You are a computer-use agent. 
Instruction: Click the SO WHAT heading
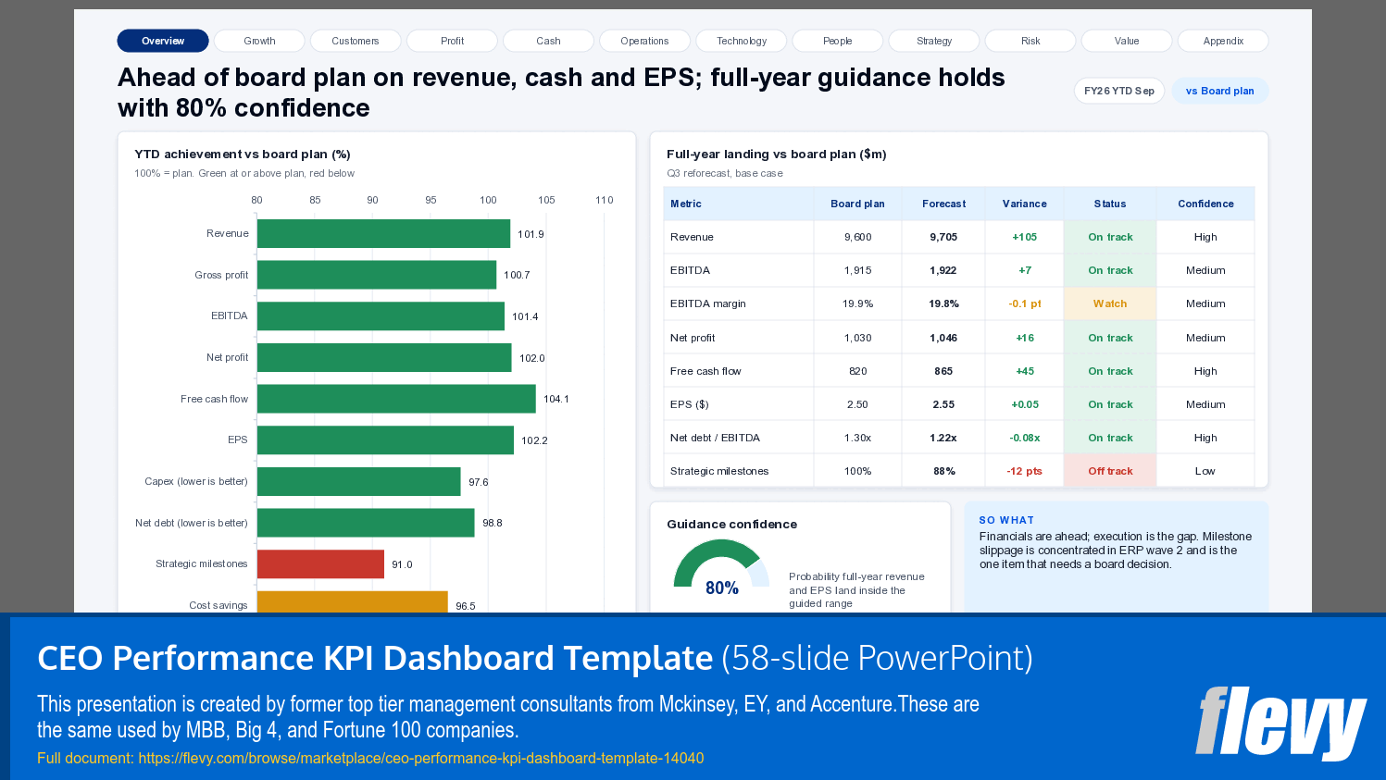click(x=1006, y=520)
